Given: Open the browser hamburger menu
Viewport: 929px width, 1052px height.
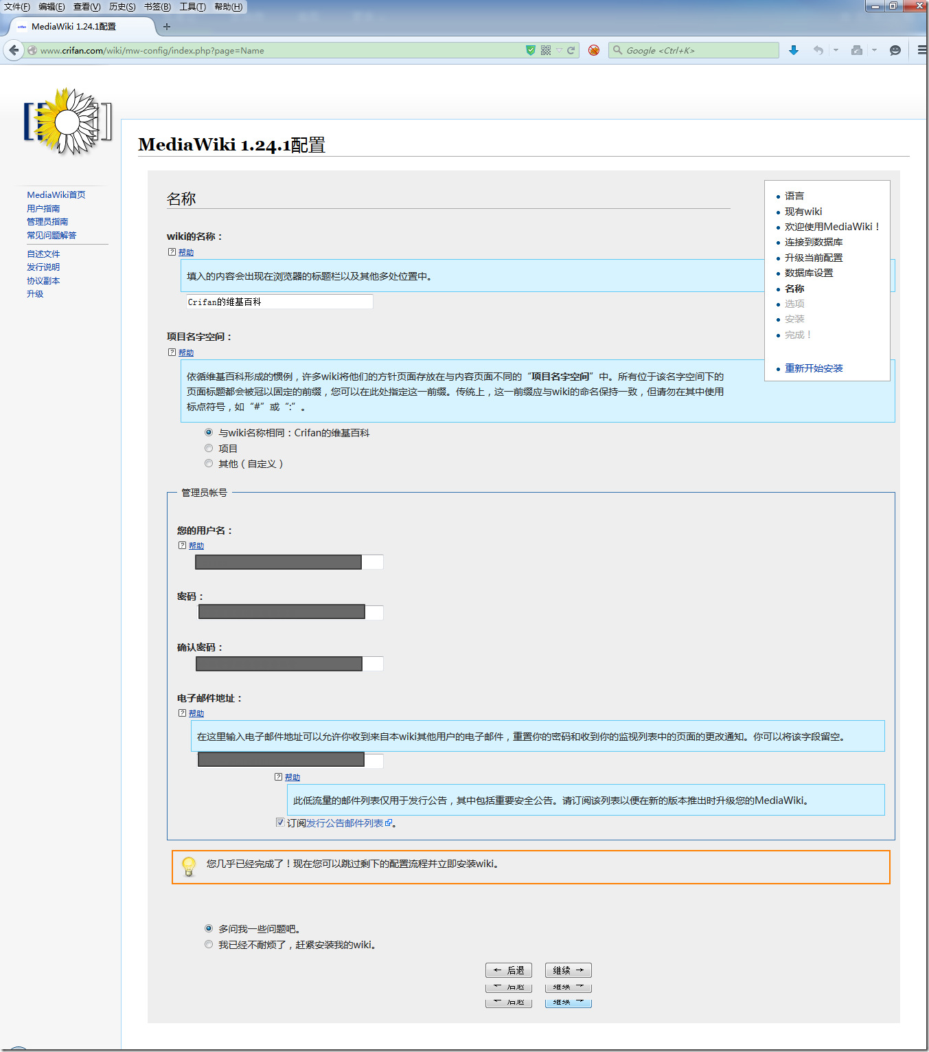Looking at the screenshot, I should tap(922, 50).
